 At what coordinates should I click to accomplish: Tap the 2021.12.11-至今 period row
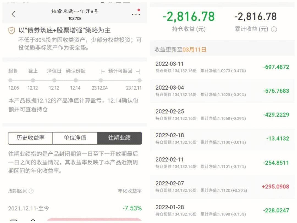tap(75, 208)
